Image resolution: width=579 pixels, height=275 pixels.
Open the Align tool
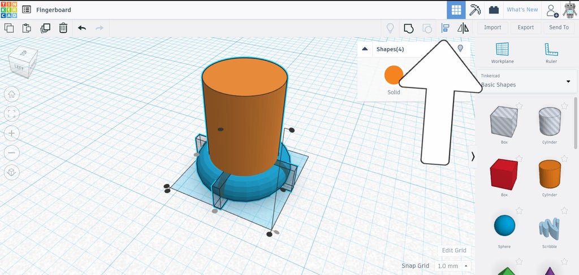pyautogui.click(x=446, y=28)
